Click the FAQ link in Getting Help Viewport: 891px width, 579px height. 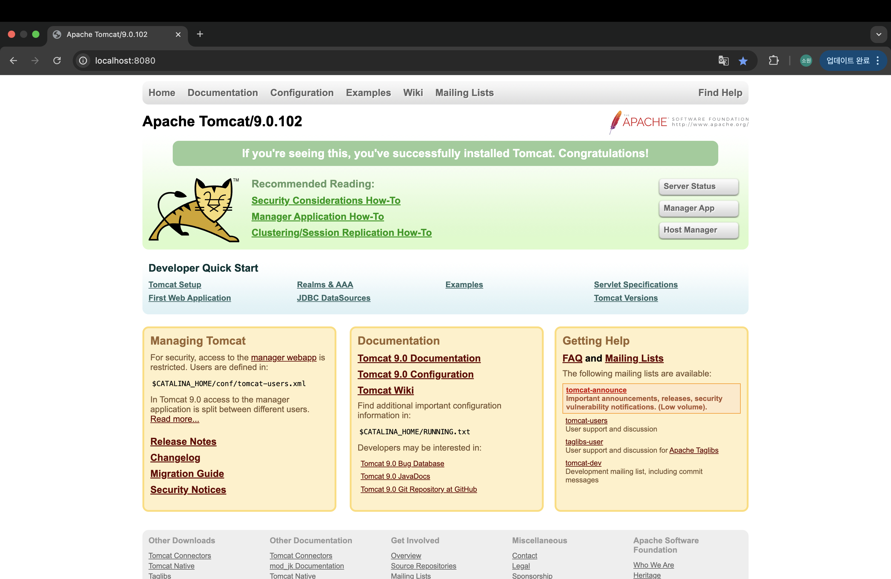pos(572,358)
